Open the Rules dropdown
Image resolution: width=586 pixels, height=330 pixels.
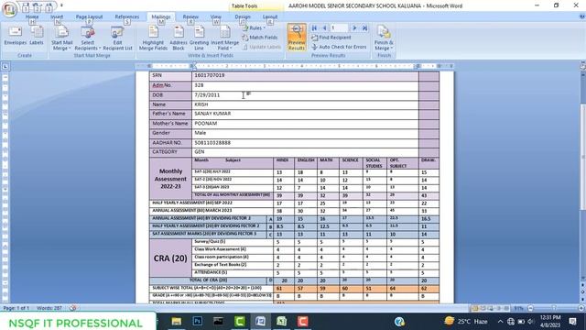254,28
